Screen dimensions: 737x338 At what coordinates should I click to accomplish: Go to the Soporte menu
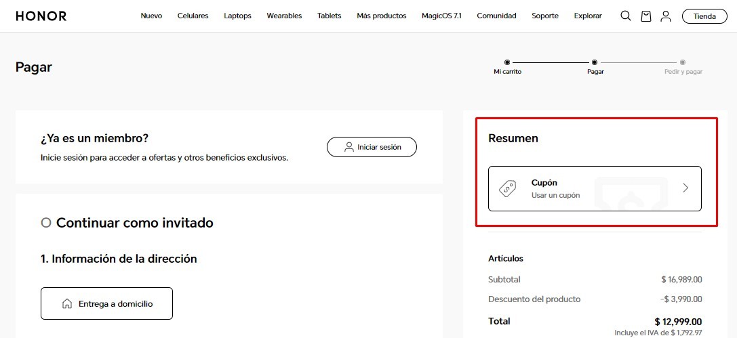pos(545,16)
